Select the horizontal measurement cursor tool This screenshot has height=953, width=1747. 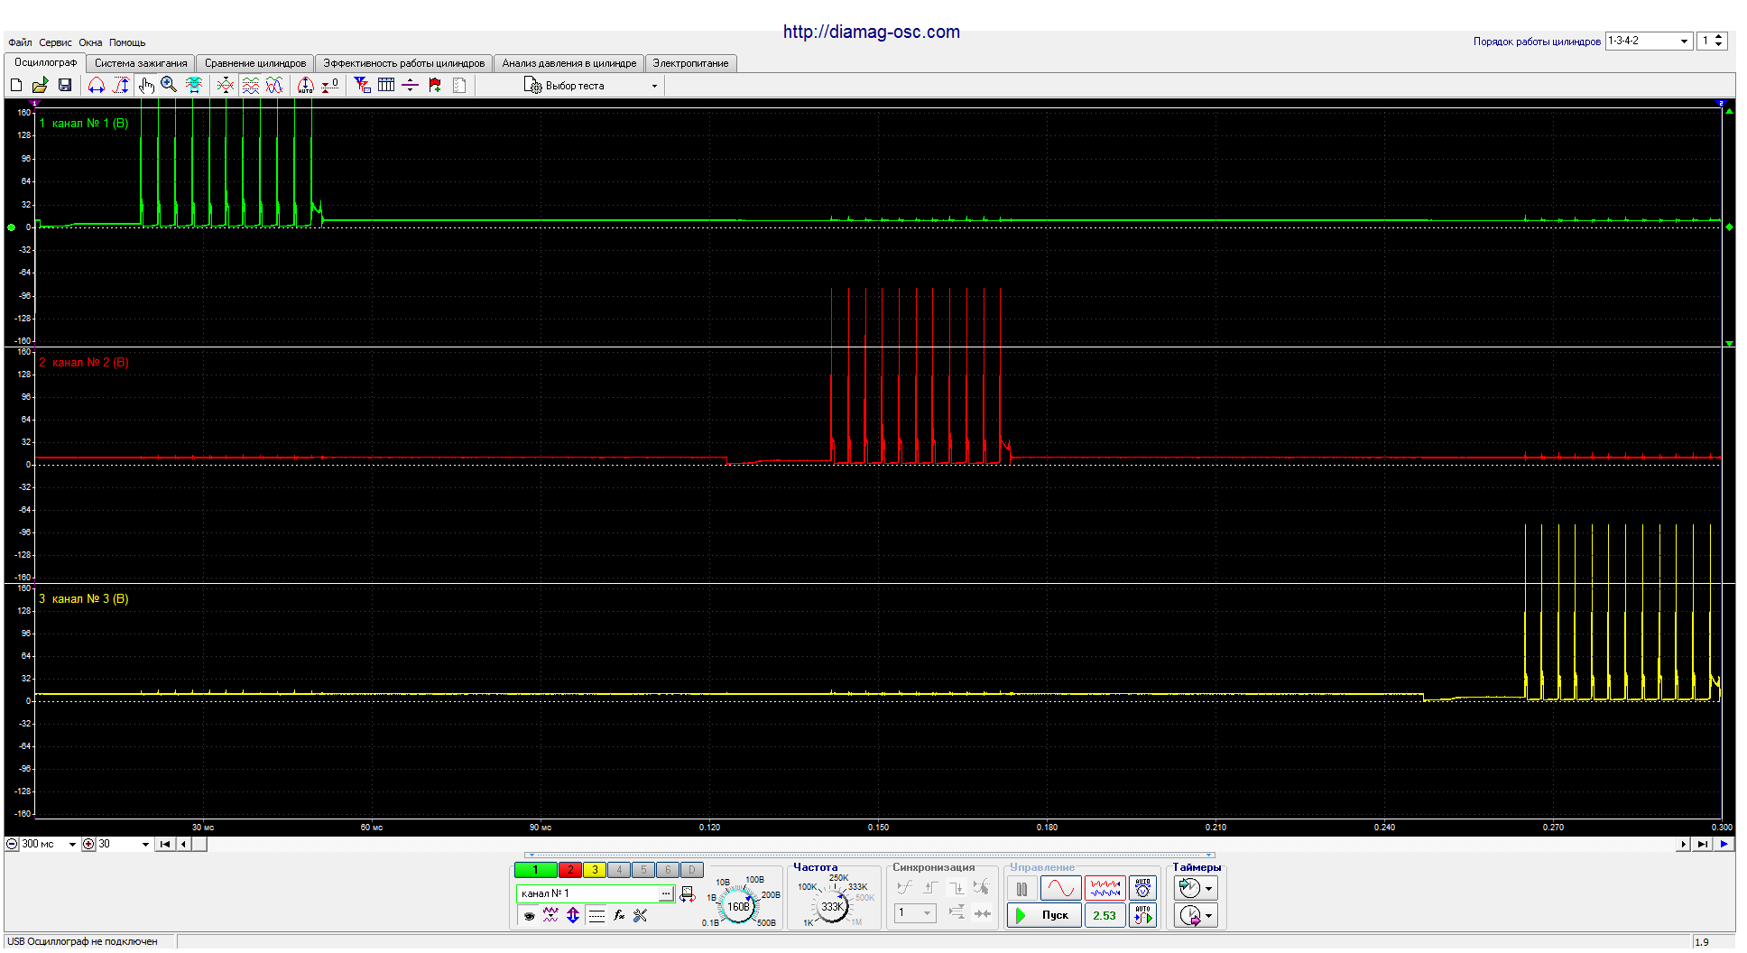[97, 85]
